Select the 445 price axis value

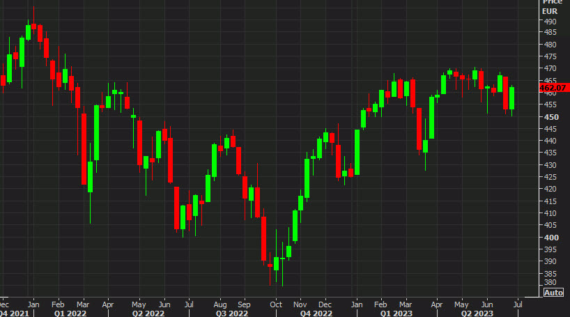coord(550,129)
